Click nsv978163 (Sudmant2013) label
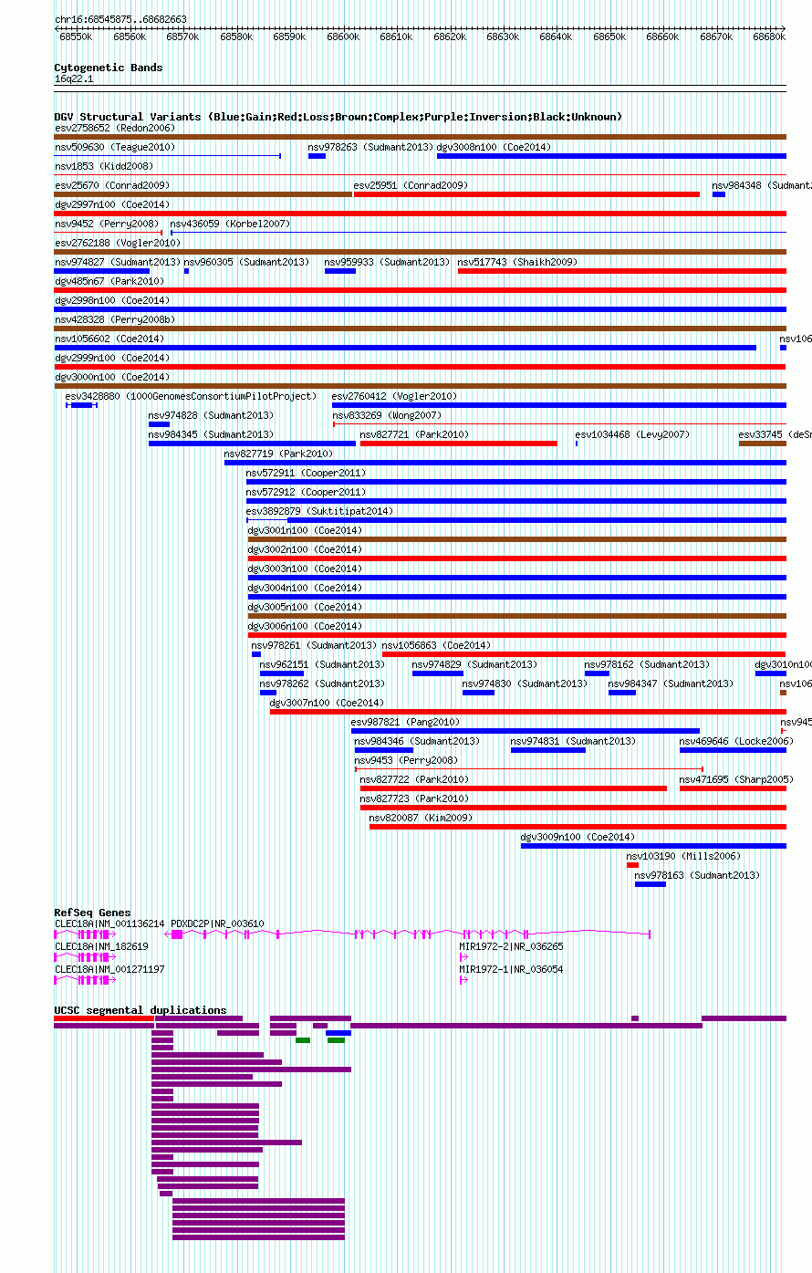 tap(697, 875)
